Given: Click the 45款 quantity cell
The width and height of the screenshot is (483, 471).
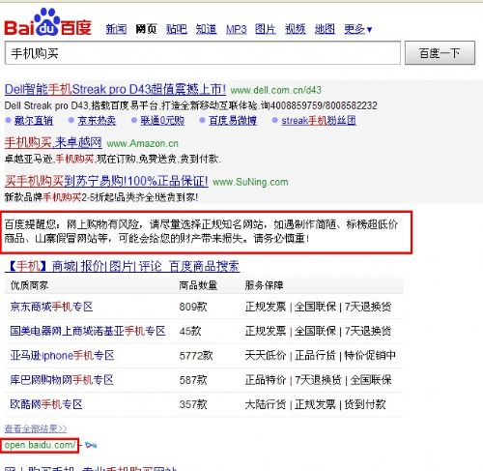Looking at the screenshot, I should pos(190,331).
